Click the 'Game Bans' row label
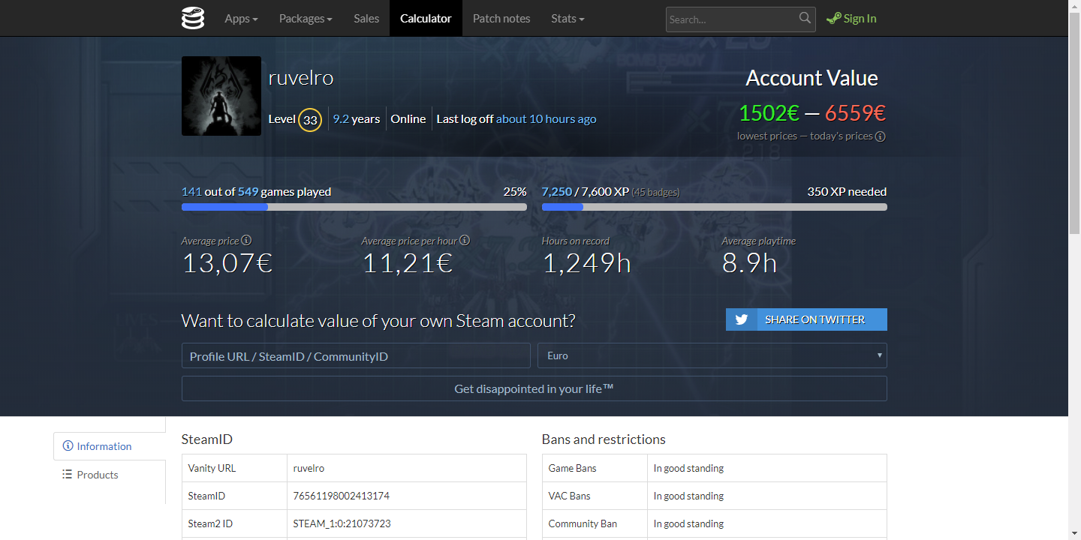 (573, 468)
